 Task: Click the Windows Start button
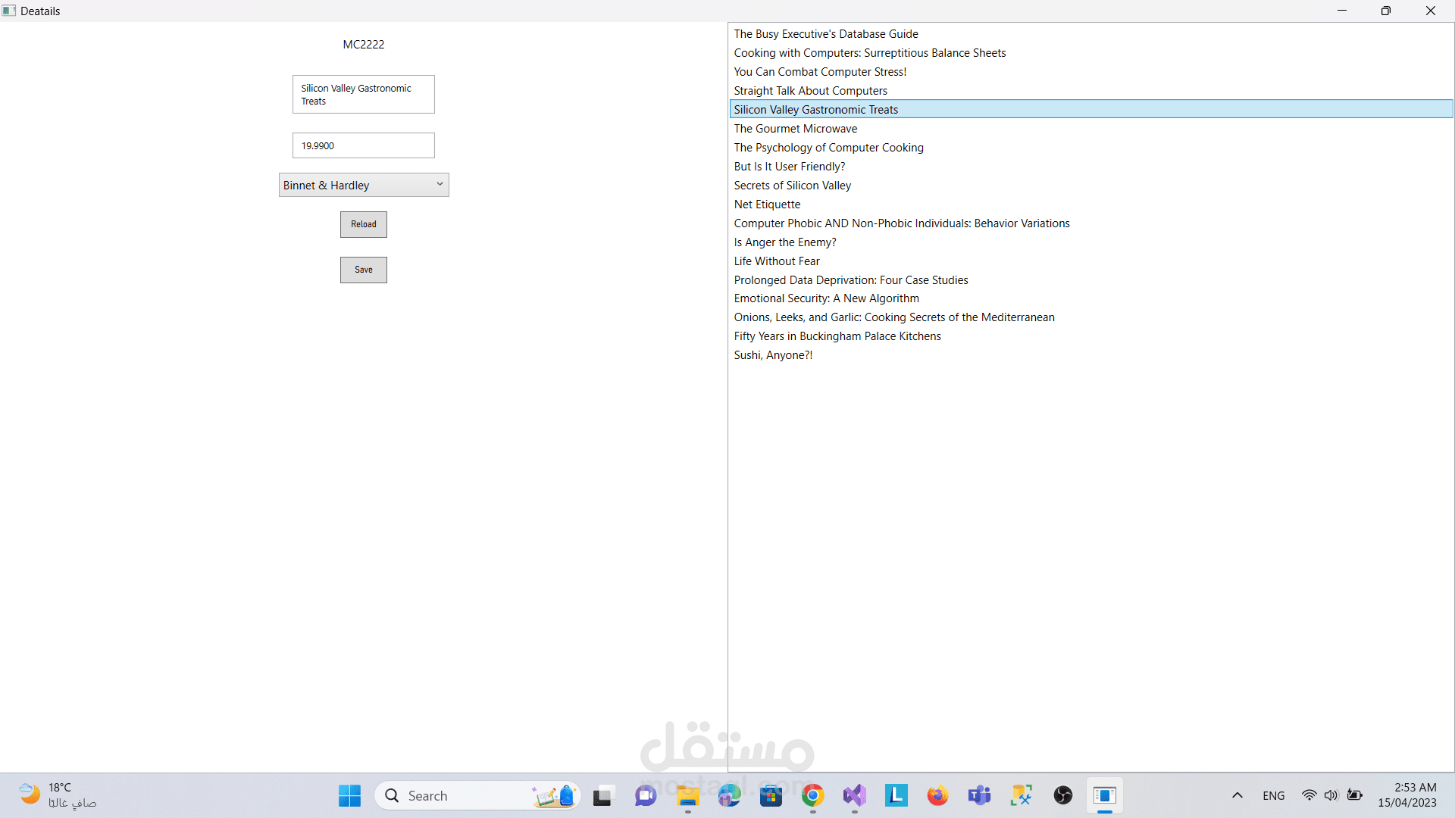coord(349,795)
